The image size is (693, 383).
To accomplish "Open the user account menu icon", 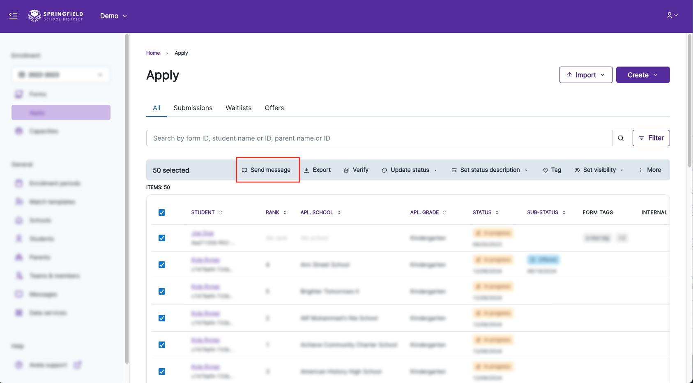I will (672, 15).
